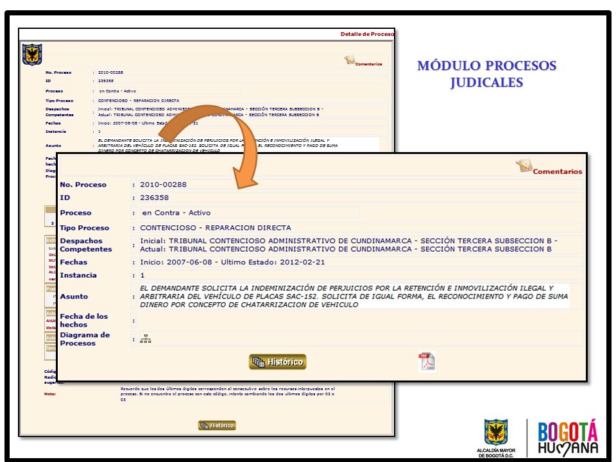Open the Diagrama de Procesos hierarchy icon
This screenshot has height=462, width=616.
click(146, 339)
